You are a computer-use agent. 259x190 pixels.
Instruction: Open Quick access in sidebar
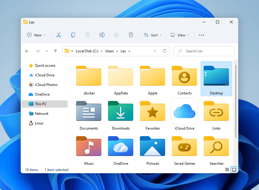point(45,66)
